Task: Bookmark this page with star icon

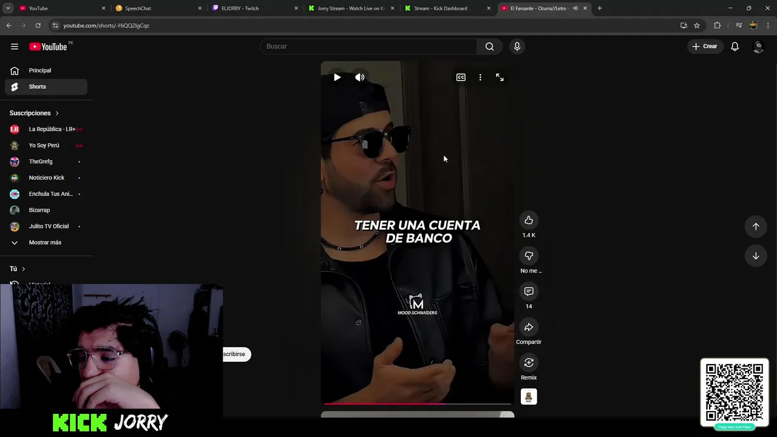Action: click(697, 25)
